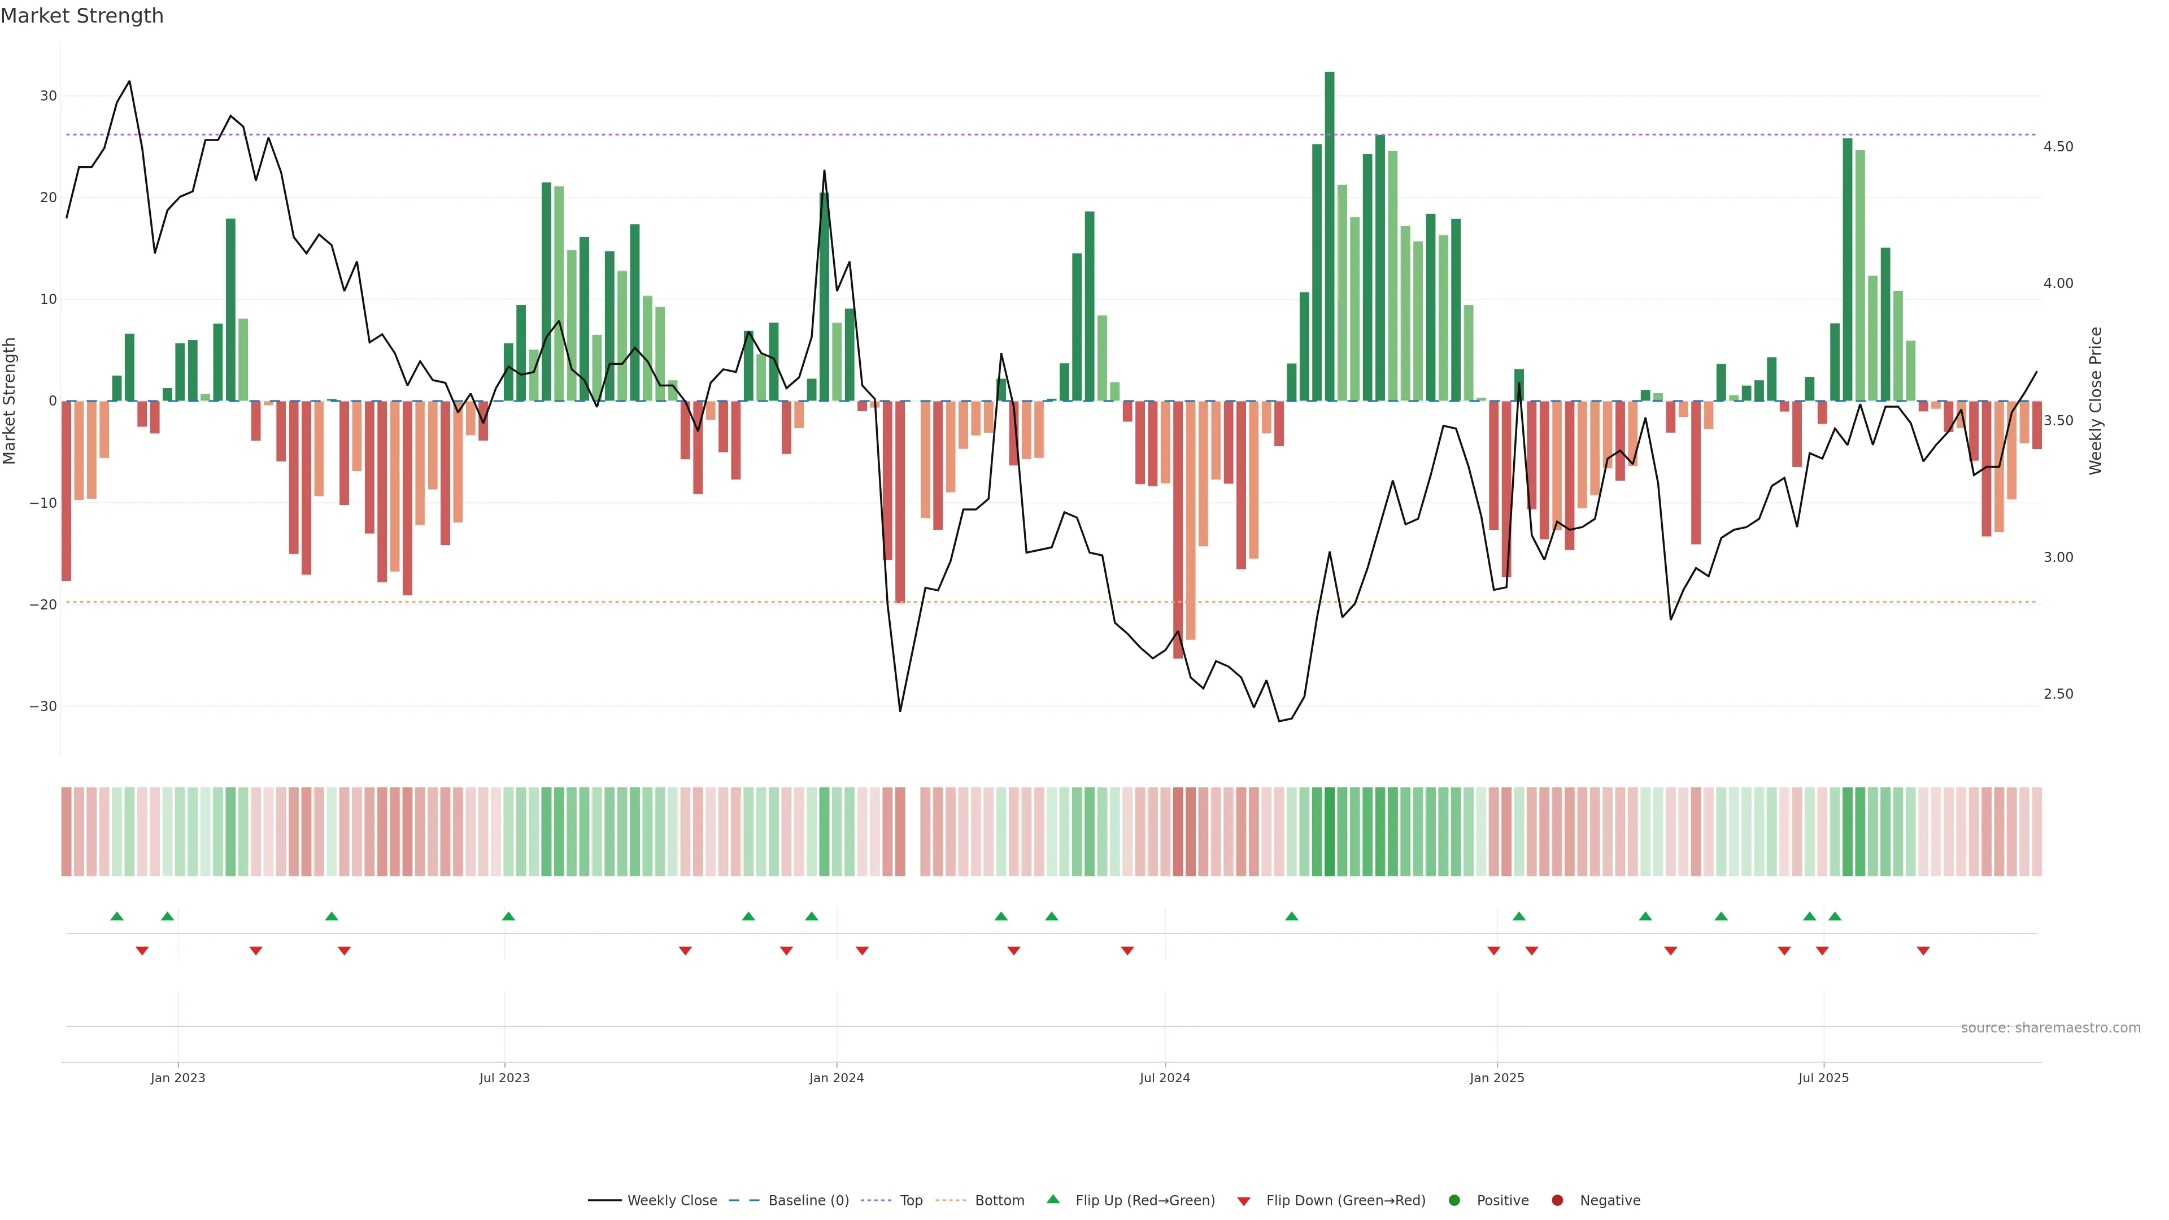Click the rightmost green flip-up triangle marker
The height and width of the screenshot is (1220, 2169).
(x=1835, y=916)
